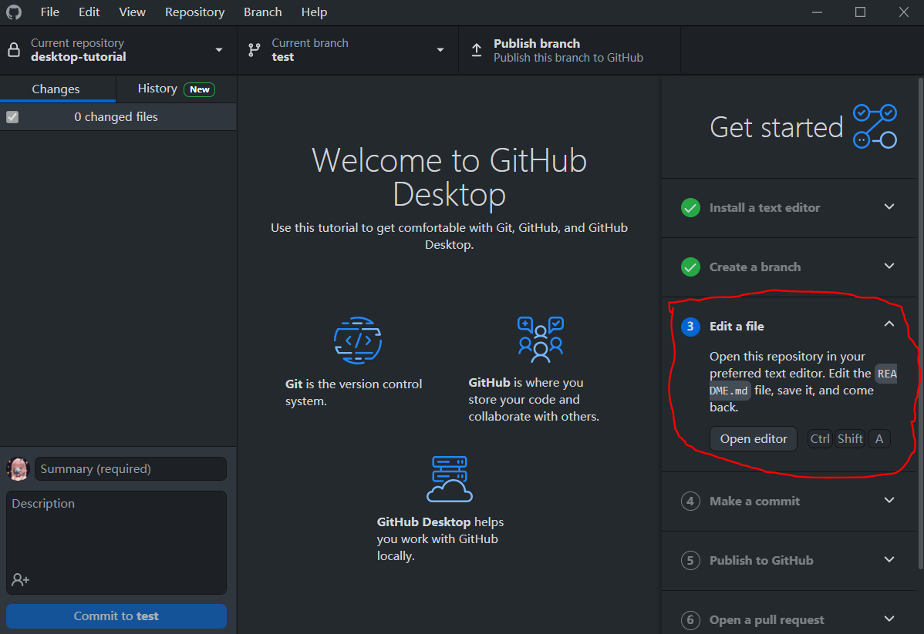Screen dimensions: 924x634
Task: Click the GitHub logo icon in title bar
Action: coord(14,12)
